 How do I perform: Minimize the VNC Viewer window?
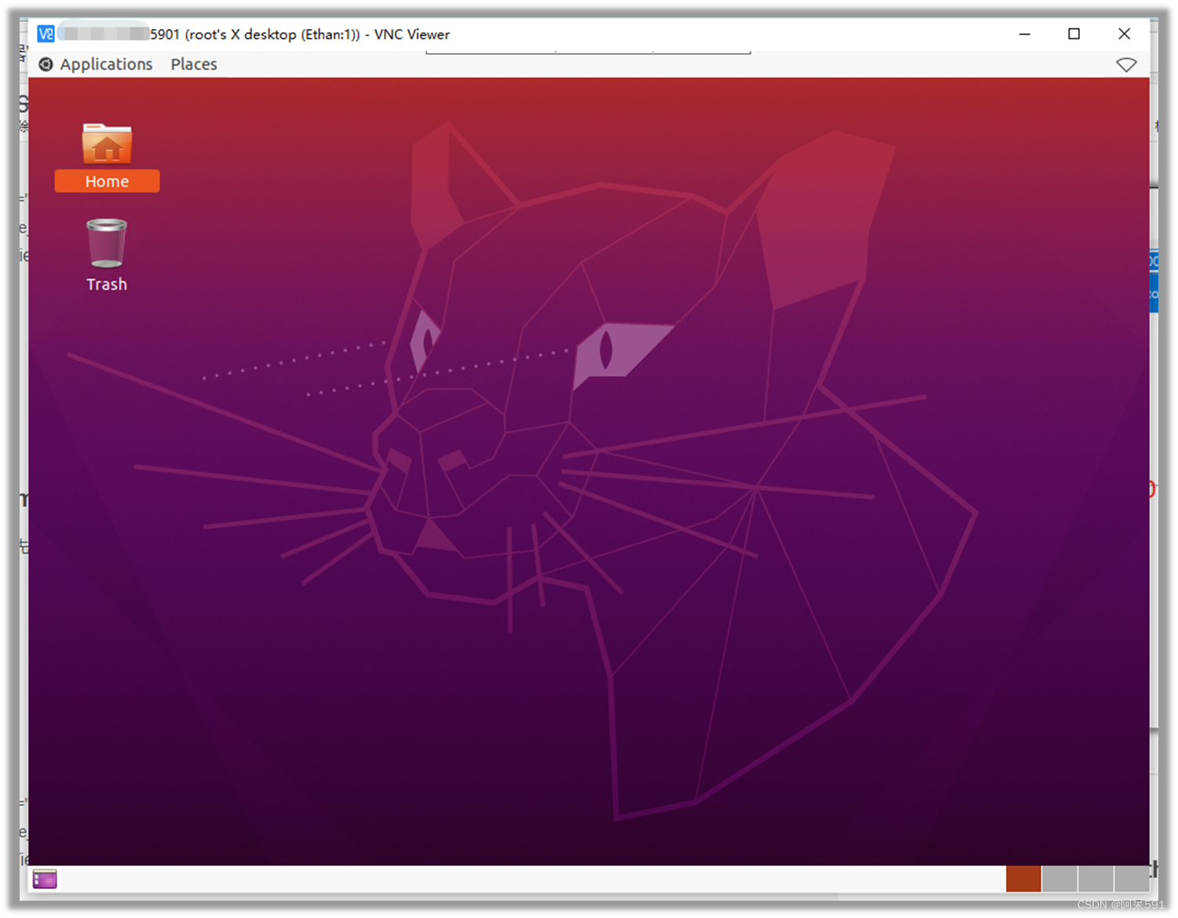coord(1025,34)
